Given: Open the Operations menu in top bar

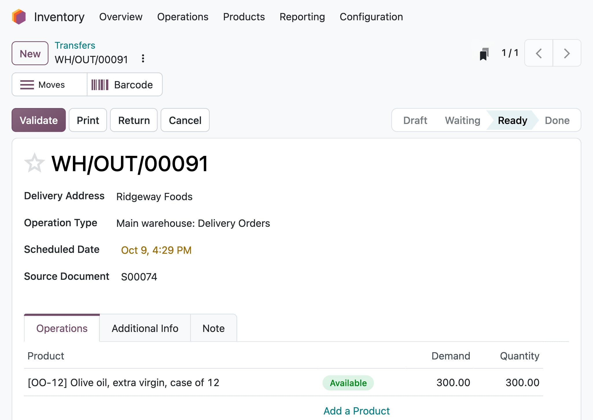Looking at the screenshot, I should (183, 17).
